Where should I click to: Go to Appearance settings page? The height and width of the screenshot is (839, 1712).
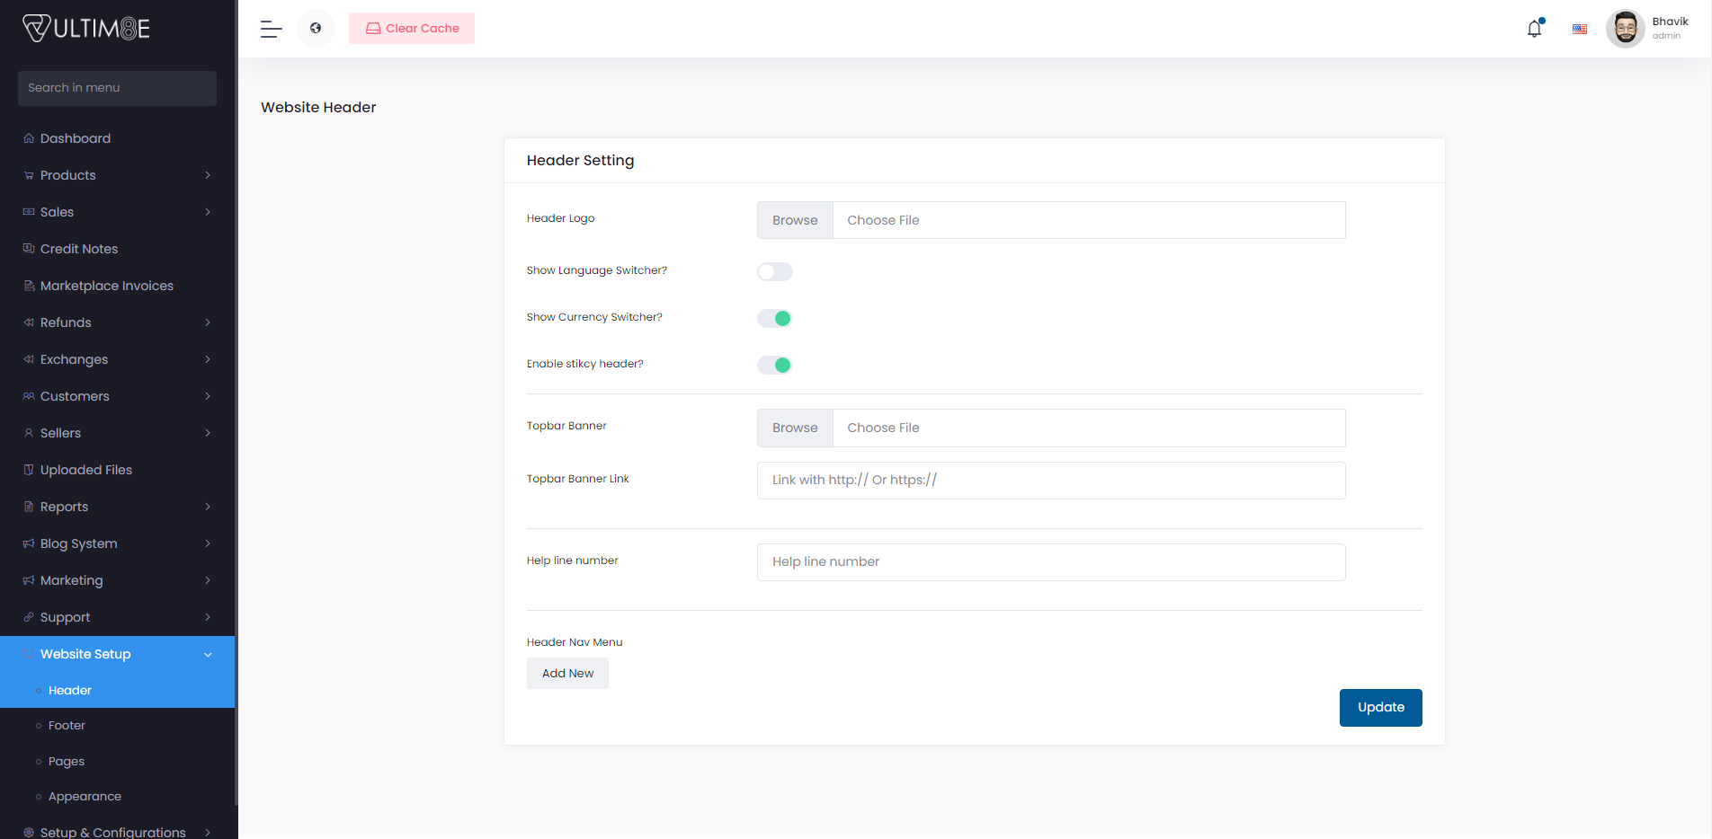(85, 797)
